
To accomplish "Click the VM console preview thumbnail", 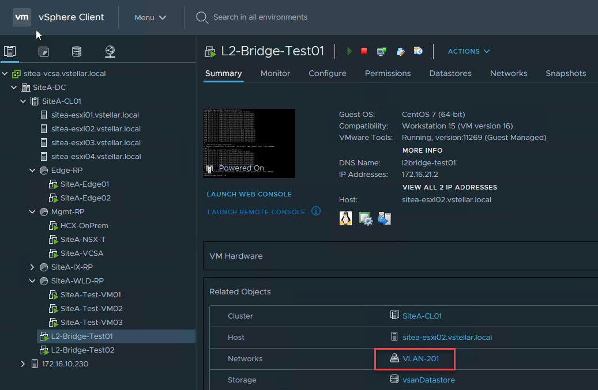I will pos(249,143).
